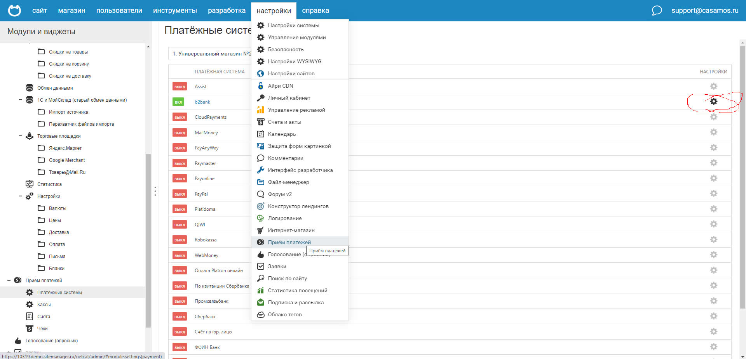This screenshot has width=746, height=359.
Task: Open the b2bank payment system link
Action: click(202, 102)
